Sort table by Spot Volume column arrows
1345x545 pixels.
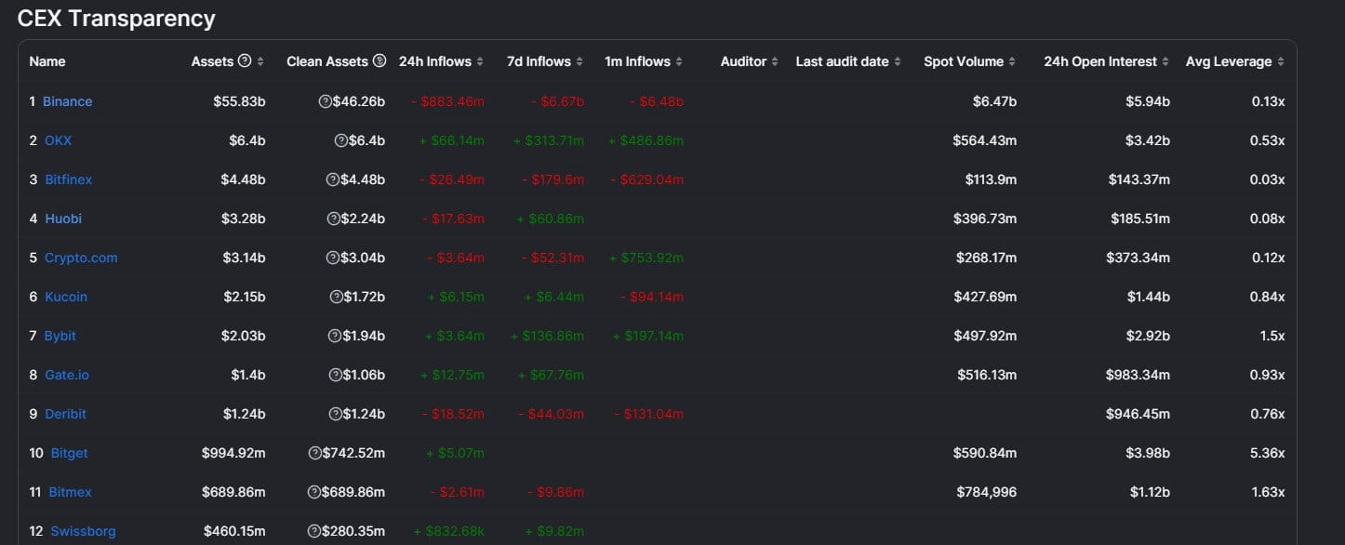1012,61
